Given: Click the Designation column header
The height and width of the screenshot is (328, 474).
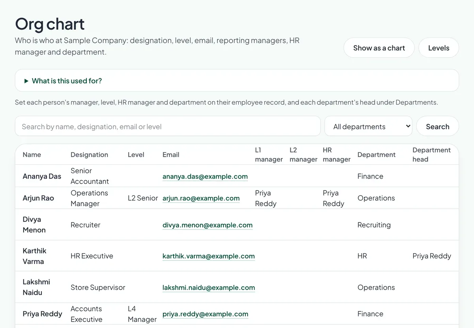Looking at the screenshot, I should click(x=89, y=155).
